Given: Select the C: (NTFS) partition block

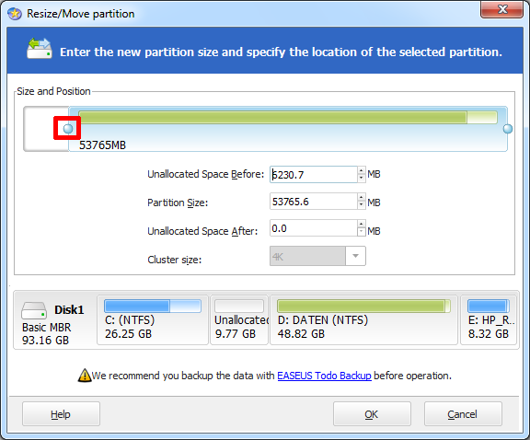Looking at the screenshot, I should coord(153,320).
